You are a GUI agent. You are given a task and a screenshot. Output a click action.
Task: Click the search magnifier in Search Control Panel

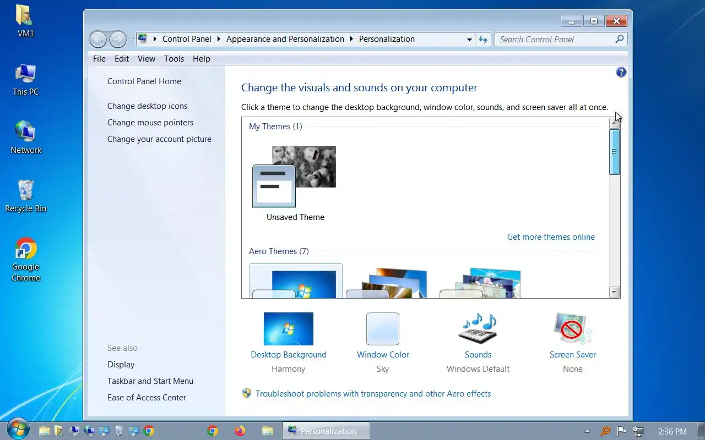click(x=620, y=39)
